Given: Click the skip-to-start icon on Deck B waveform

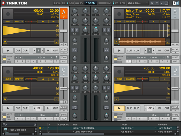Looking at the screenshot, I should click(x=116, y=41).
